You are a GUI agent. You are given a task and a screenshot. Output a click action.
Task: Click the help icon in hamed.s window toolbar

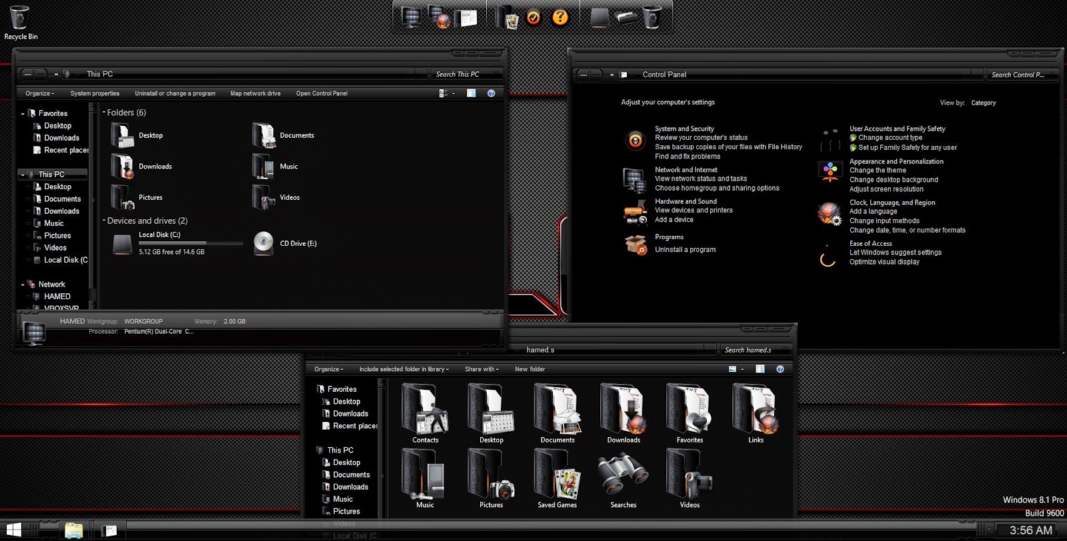point(780,369)
